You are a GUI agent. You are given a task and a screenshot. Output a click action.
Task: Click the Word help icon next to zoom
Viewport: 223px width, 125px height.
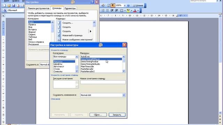128,6
